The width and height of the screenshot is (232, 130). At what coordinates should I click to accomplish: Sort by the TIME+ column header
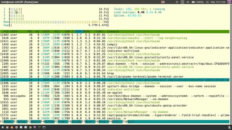[x=99, y=31]
